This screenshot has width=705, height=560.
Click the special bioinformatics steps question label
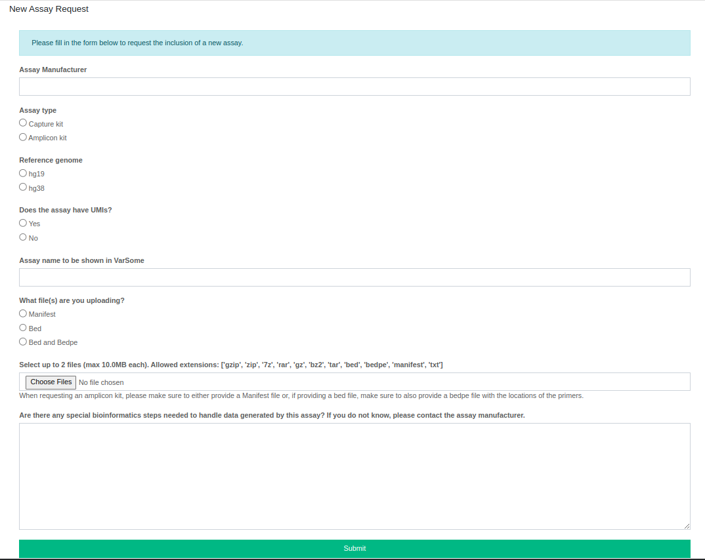(272, 415)
